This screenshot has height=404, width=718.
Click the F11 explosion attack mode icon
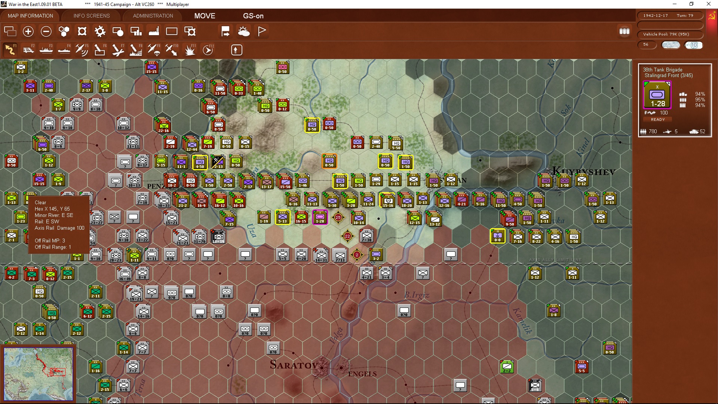coord(190,50)
